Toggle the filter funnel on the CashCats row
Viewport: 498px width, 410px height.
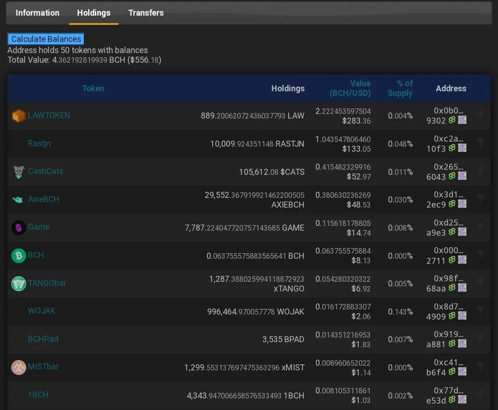(x=480, y=171)
